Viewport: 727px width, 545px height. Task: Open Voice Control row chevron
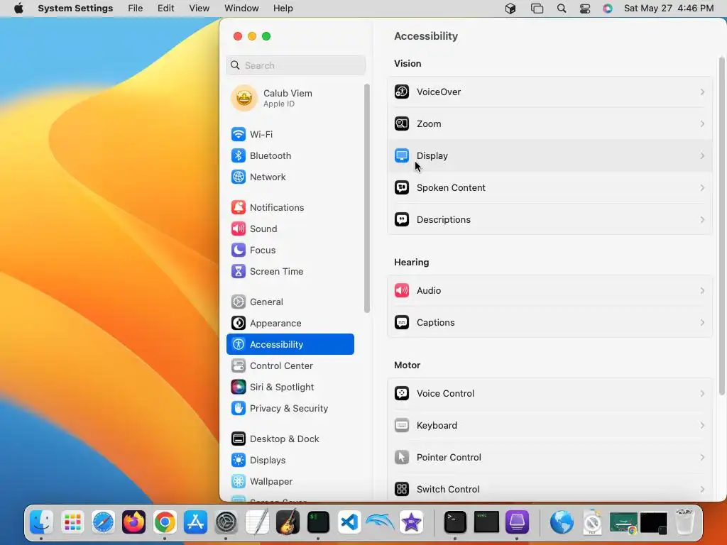(702, 393)
